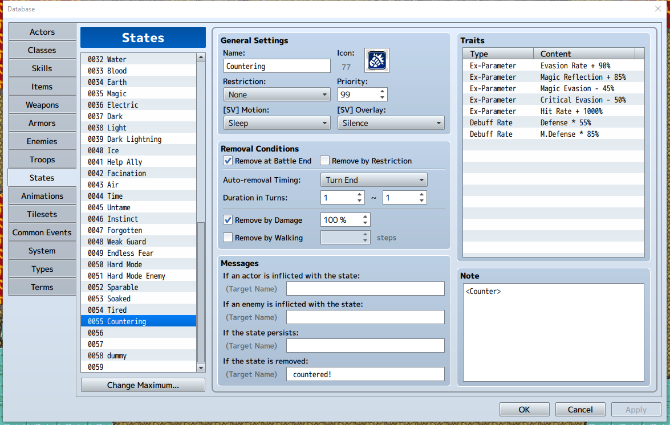
Task: Increase the Priority value
Action: coord(382,91)
